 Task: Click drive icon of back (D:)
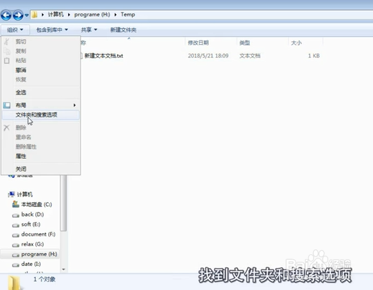click(x=16, y=216)
